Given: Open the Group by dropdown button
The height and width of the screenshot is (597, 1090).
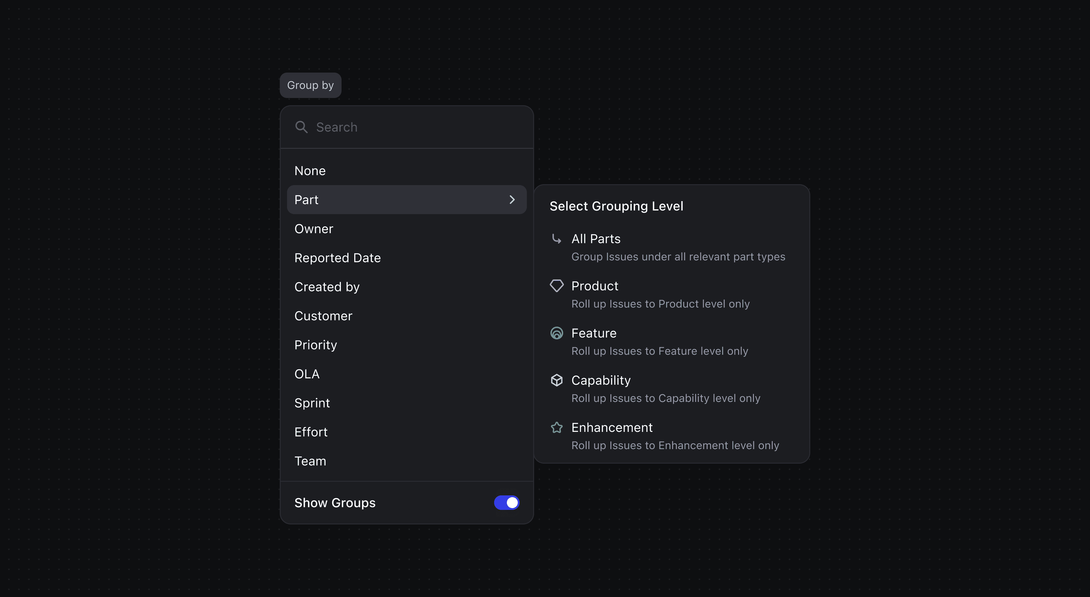Looking at the screenshot, I should 310,85.
